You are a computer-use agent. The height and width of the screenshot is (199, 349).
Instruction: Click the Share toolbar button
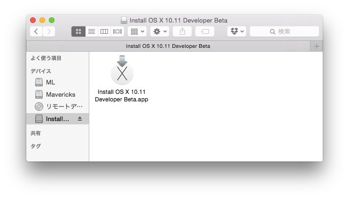(182, 31)
